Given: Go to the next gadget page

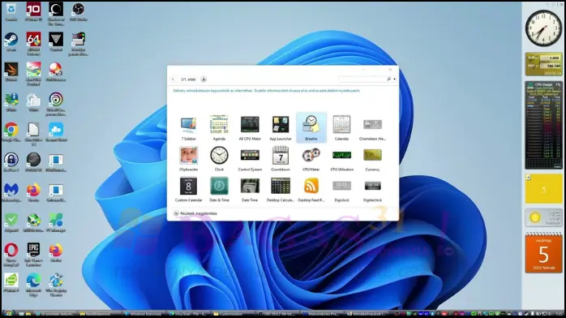Looking at the screenshot, I should (x=204, y=79).
